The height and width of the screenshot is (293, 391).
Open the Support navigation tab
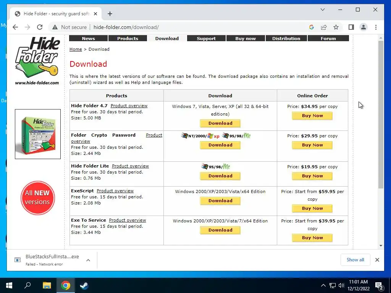206,39
